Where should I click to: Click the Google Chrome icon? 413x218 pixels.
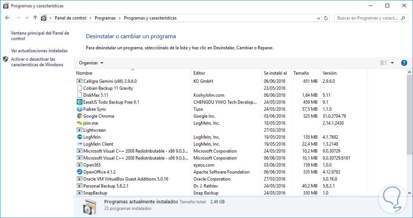[80, 116]
